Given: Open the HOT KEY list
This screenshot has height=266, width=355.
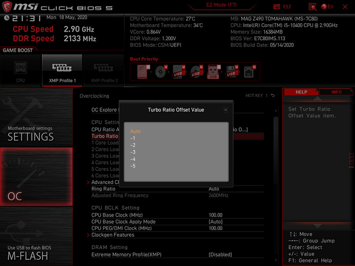Looking at the screenshot, I should 254,96.
